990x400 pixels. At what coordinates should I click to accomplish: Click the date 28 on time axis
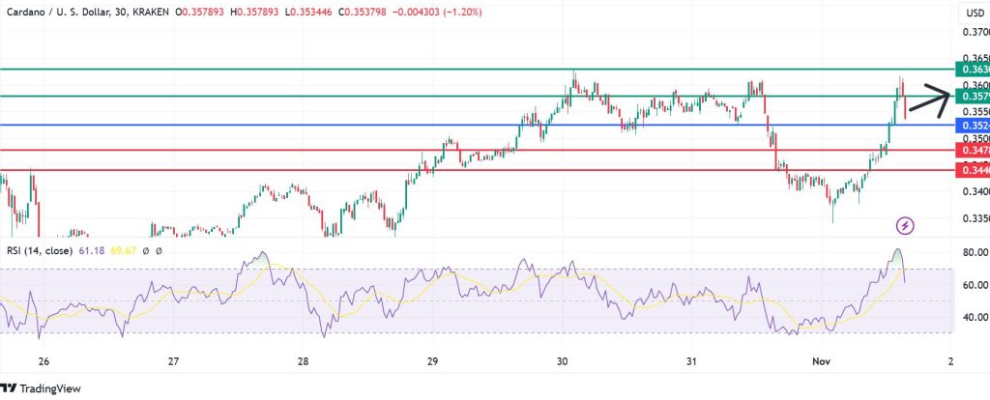point(303,361)
